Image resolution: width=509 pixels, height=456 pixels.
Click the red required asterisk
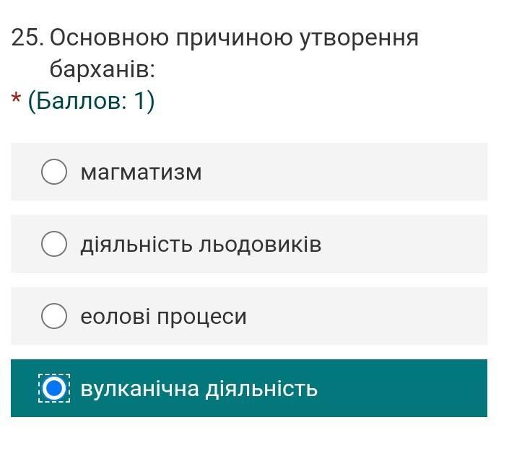[16, 97]
